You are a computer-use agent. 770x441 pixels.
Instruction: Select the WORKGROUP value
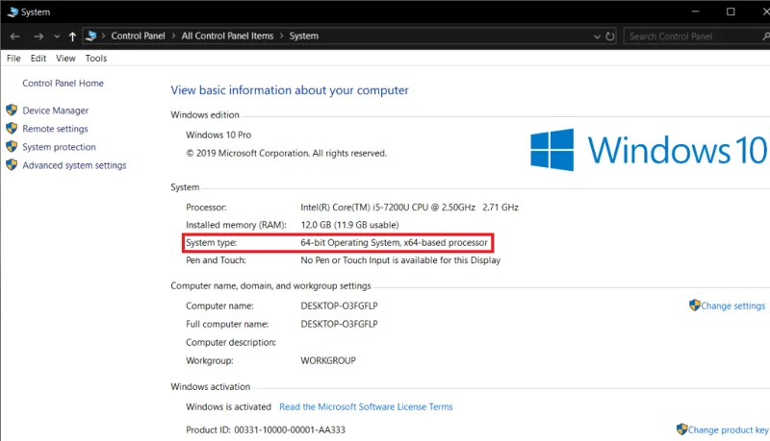pyautogui.click(x=328, y=360)
